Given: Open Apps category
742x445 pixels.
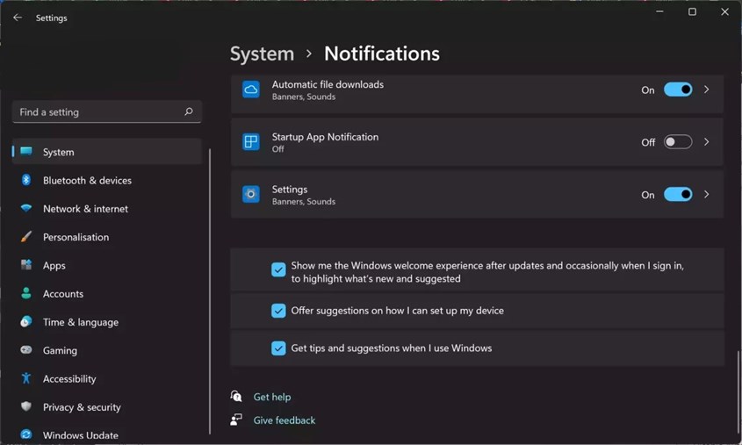Looking at the screenshot, I should pos(107,265).
